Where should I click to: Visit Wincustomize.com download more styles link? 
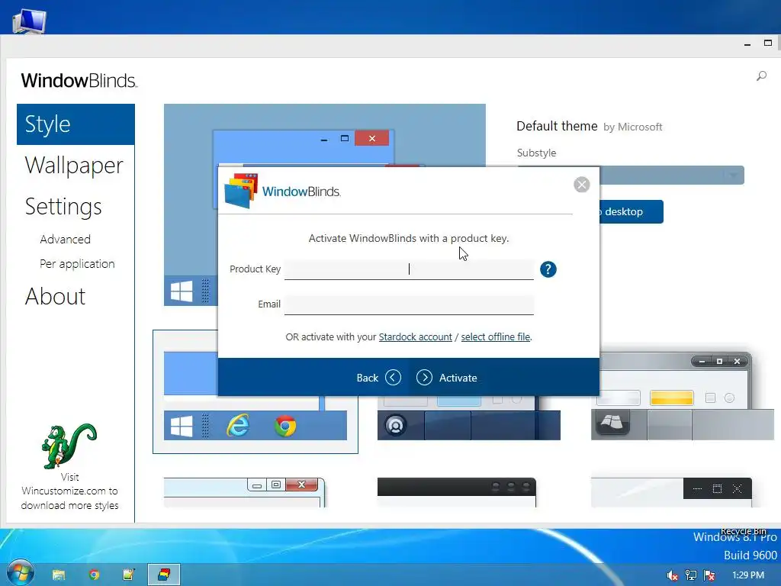[69, 491]
